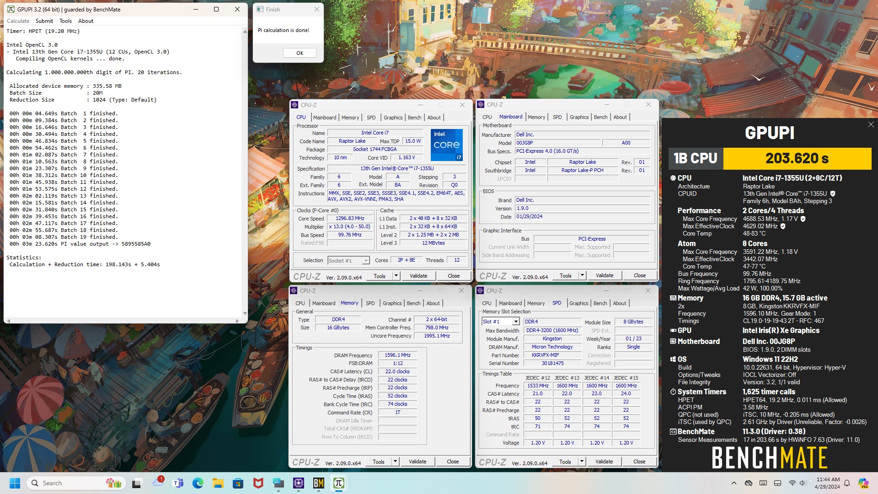
Task: Click Tools button in CPU-Z Memory window
Action: click(x=379, y=462)
